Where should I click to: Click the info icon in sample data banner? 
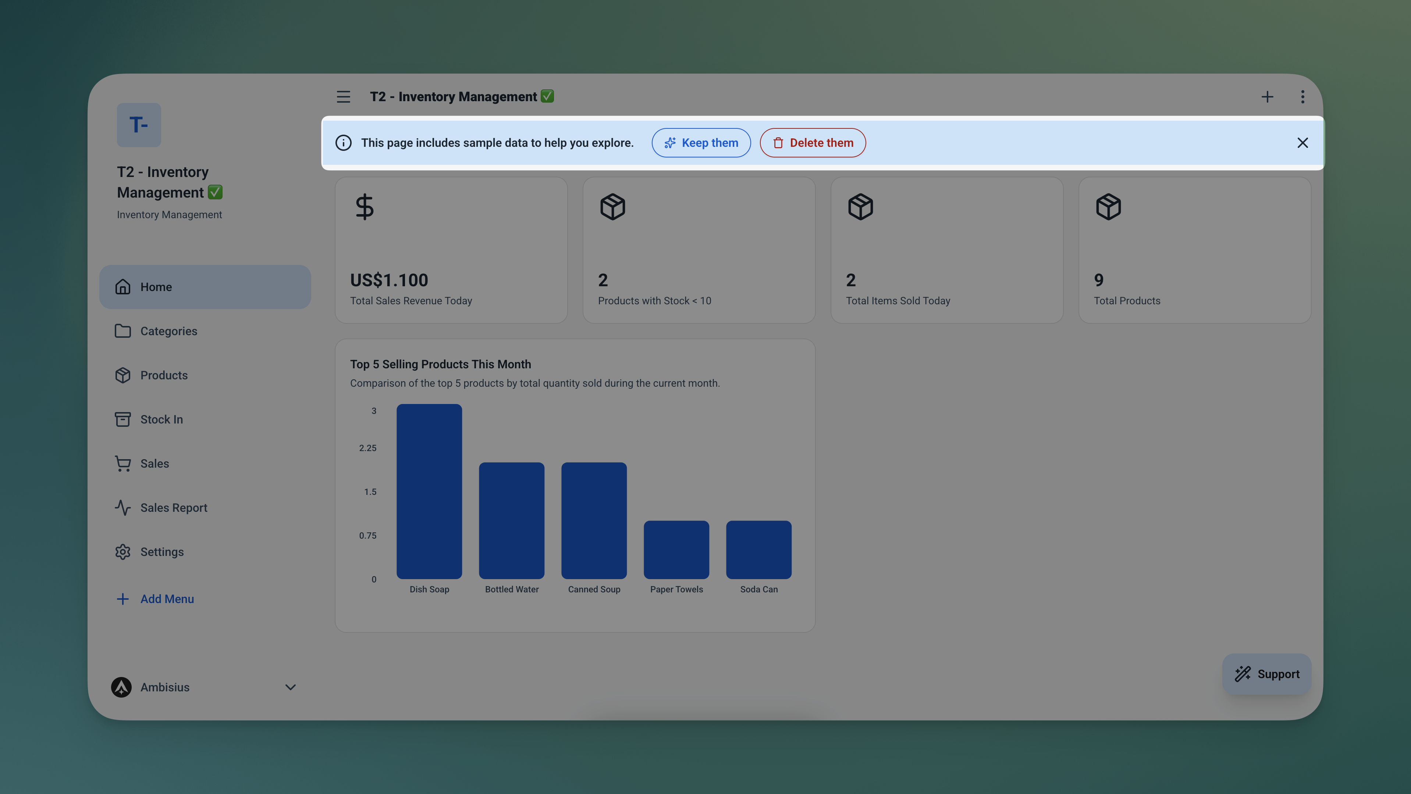344,143
